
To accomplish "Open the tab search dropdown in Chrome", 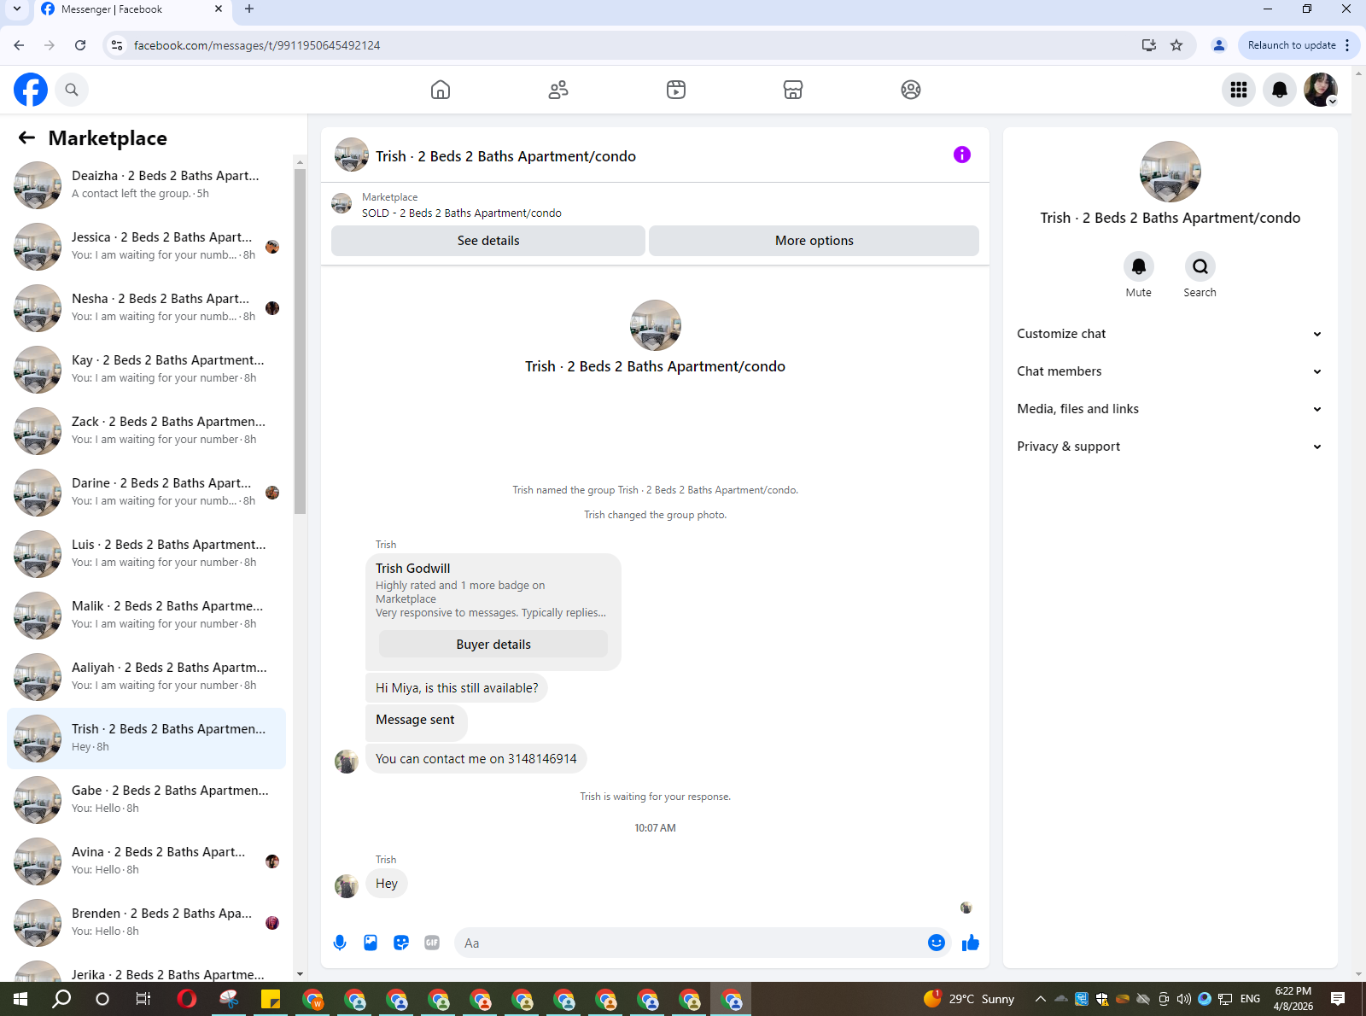I will tap(16, 9).
